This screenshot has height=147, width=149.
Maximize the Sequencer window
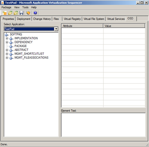pyautogui.click(x=142, y=3)
